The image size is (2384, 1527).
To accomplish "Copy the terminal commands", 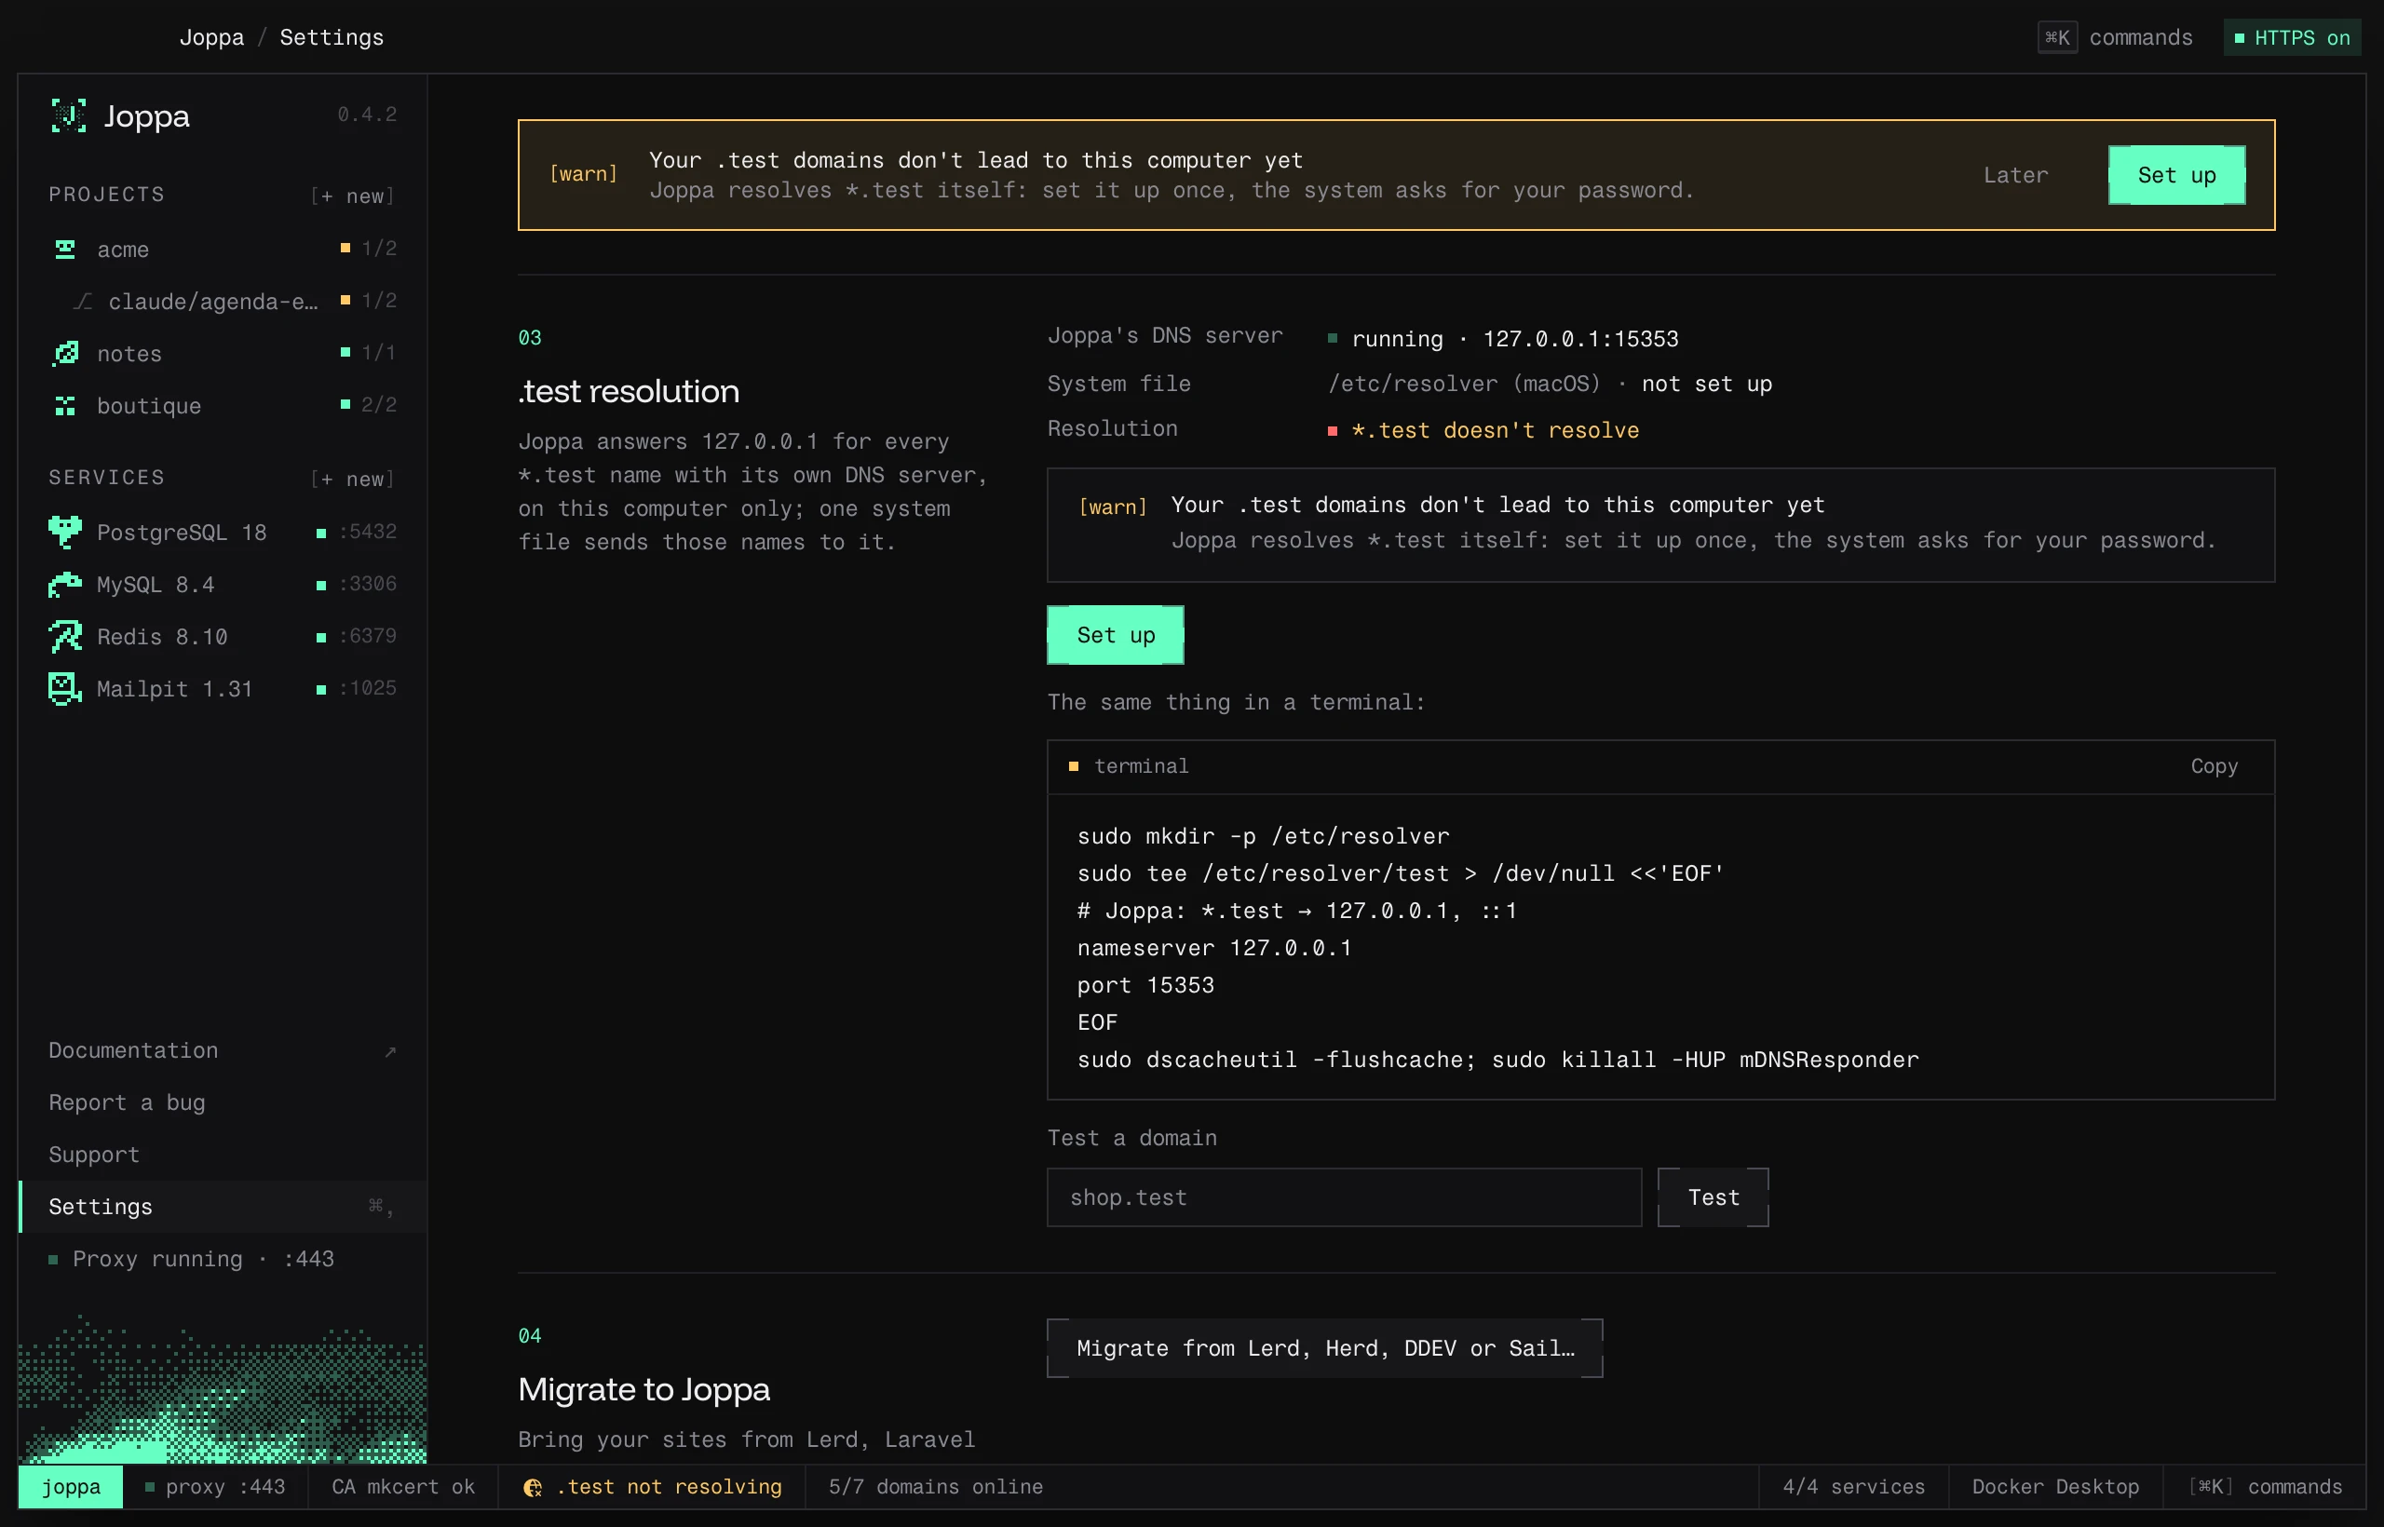I will click(2215, 766).
